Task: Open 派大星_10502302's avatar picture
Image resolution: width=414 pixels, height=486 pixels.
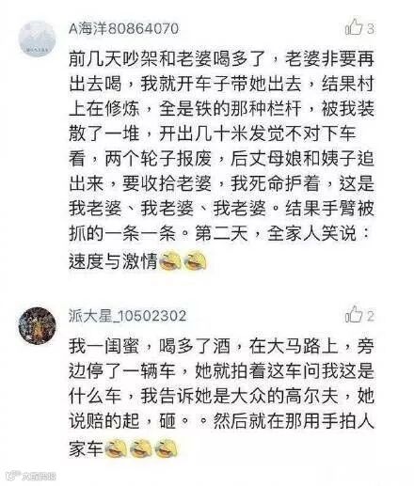Action: [38, 326]
